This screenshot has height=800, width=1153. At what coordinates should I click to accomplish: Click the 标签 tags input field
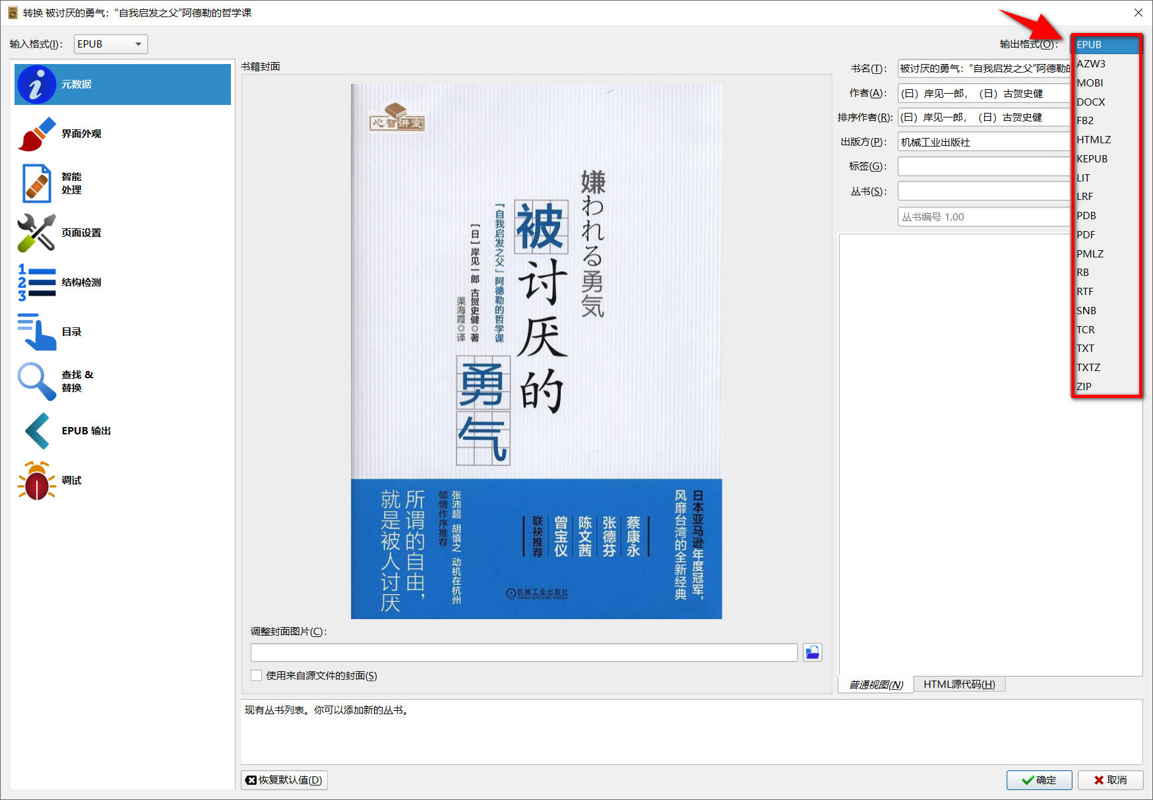point(983,166)
